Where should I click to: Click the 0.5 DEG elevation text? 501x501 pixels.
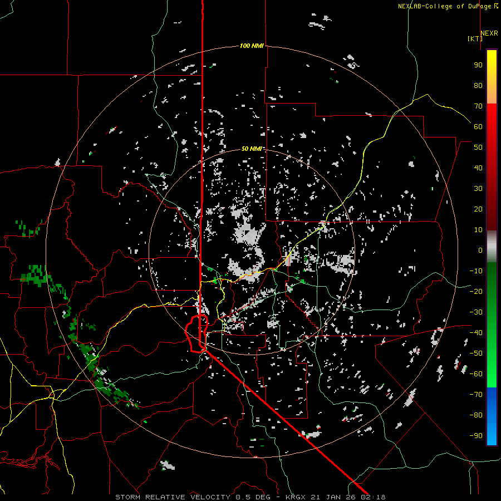(253, 497)
